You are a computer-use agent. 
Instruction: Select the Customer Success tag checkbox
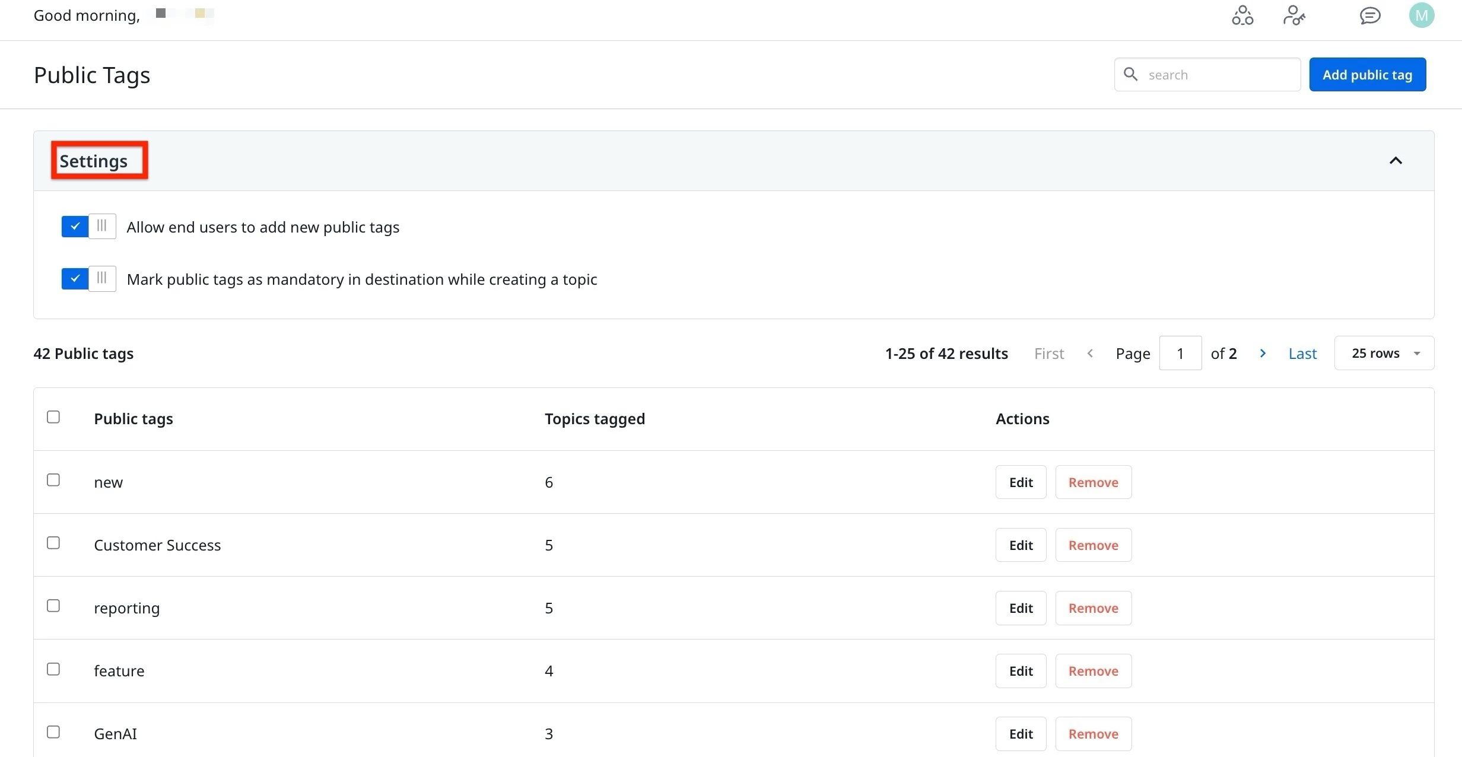click(53, 543)
